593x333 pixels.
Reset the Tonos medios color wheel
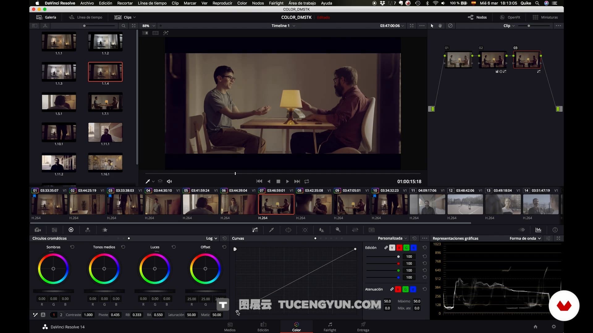tap(123, 247)
